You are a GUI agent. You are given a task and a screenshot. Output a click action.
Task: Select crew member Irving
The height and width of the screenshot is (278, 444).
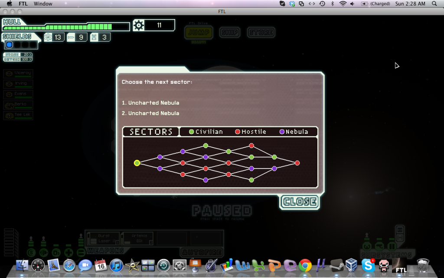[18, 84]
